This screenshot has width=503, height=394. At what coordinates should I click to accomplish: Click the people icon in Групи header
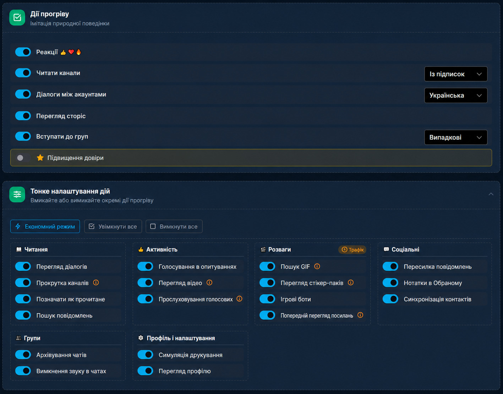click(18, 338)
